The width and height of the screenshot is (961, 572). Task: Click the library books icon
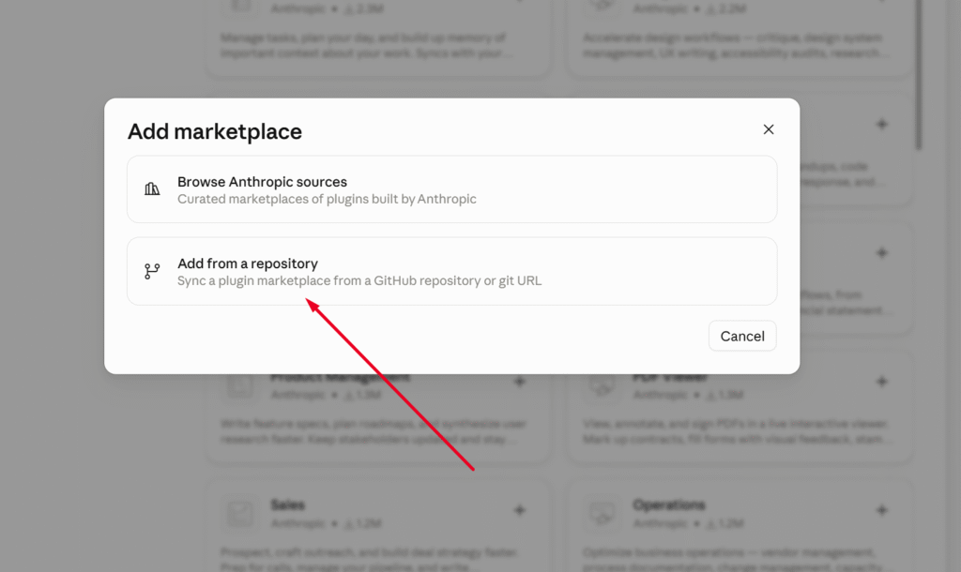click(x=152, y=188)
